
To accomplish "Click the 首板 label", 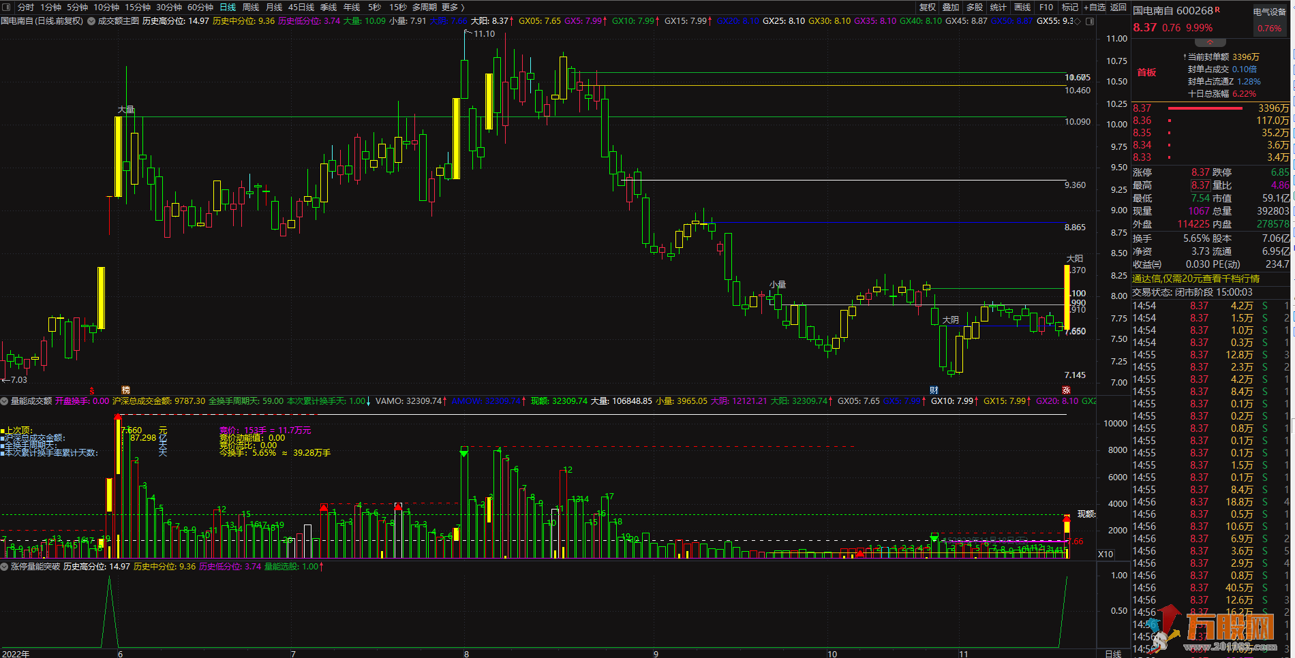I will point(1146,72).
